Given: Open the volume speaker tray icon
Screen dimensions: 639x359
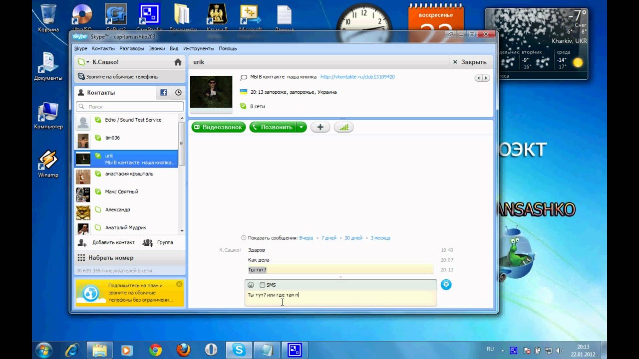Looking at the screenshot, I should (559, 351).
